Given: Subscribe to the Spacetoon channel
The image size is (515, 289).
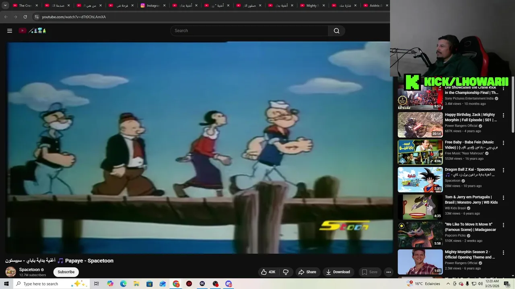Looking at the screenshot, I should pyautogui.click(x=66, y=272).
